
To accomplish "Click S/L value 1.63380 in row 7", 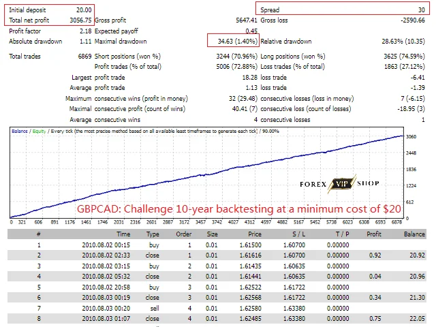I will [294, 309].
